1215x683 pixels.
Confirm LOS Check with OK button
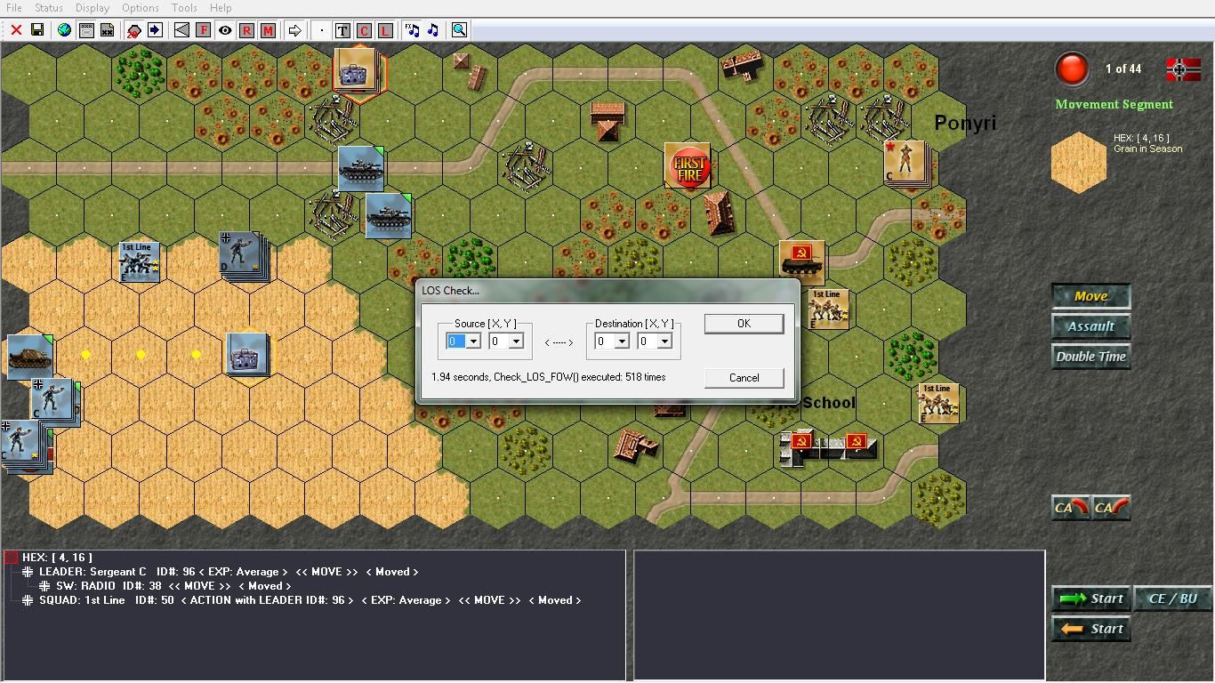pyautogui.click(x=744, y=324)
